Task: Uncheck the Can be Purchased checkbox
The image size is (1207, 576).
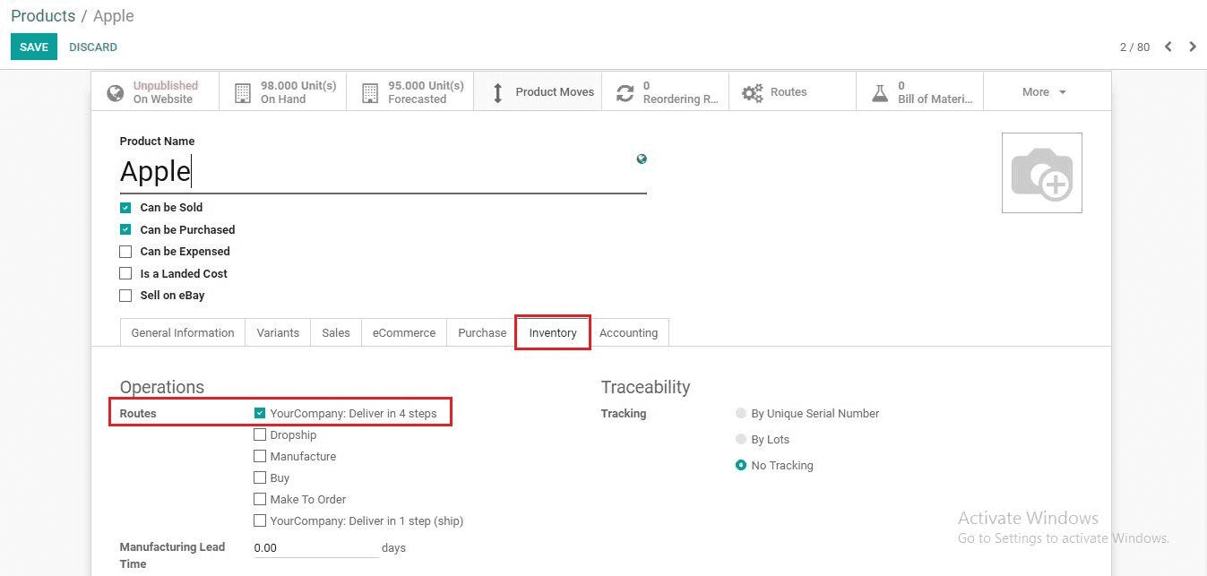Action: click(x=125, y=229)
